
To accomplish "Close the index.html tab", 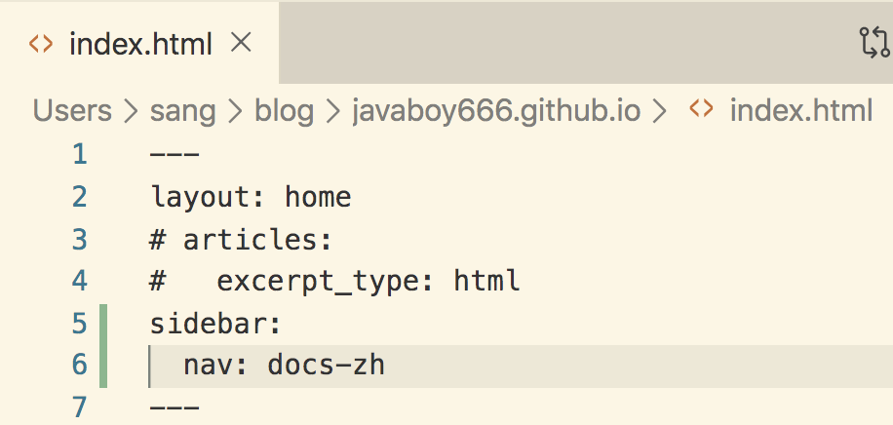I will click(241, 43).
